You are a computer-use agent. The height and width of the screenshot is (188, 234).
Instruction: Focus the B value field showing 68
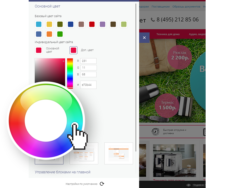[88, 74]
